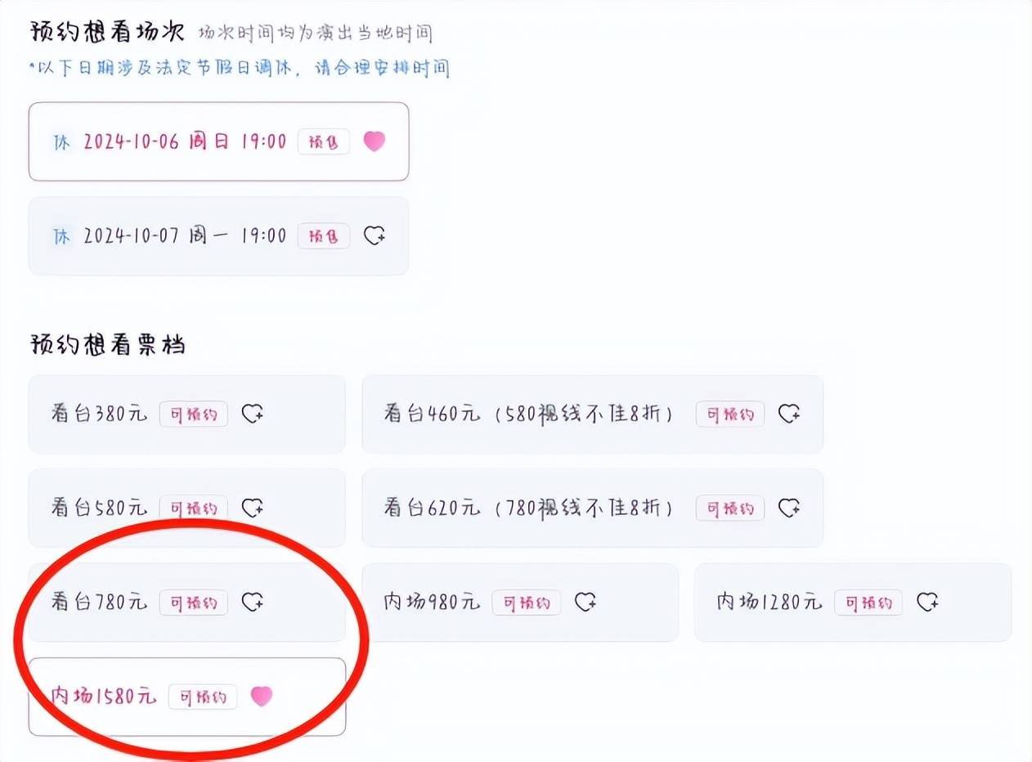
Task: Select the 2024-10-07 周一 19:00 session
Action: (218, 235)
